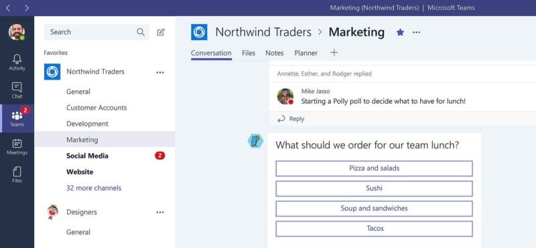The image size is (536, 248).
Task: Select the Marketing channel
Action: [x=105, y=140]
